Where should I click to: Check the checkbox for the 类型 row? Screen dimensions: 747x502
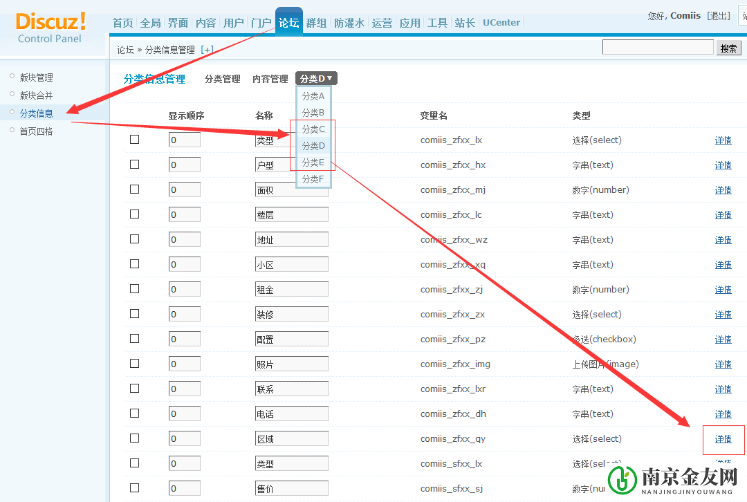[x=133, y=139]
